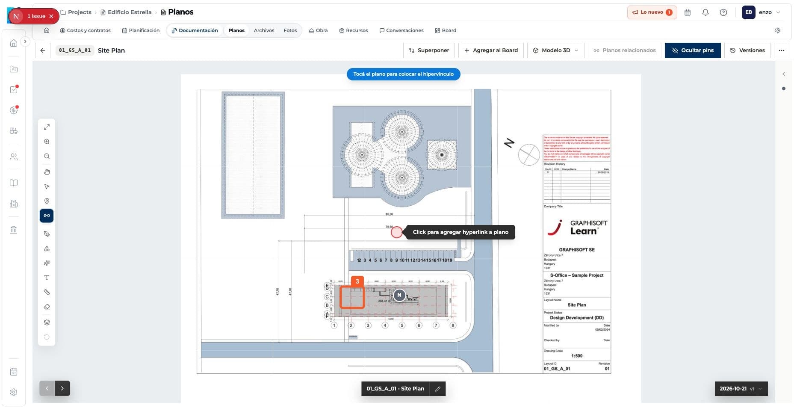Open the Planificación menu
The width and height of the screenshot is (797, 408).
click(x=141, y=30)
